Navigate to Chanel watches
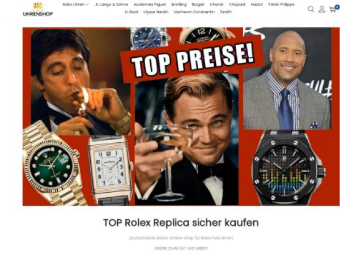This screenshot has height=255, width=340. pos(216,5)
